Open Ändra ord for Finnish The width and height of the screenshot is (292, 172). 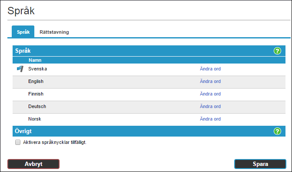(210, 94)
